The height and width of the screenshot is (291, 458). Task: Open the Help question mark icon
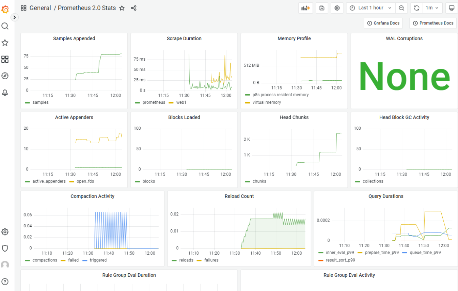(x=5, y=281)
